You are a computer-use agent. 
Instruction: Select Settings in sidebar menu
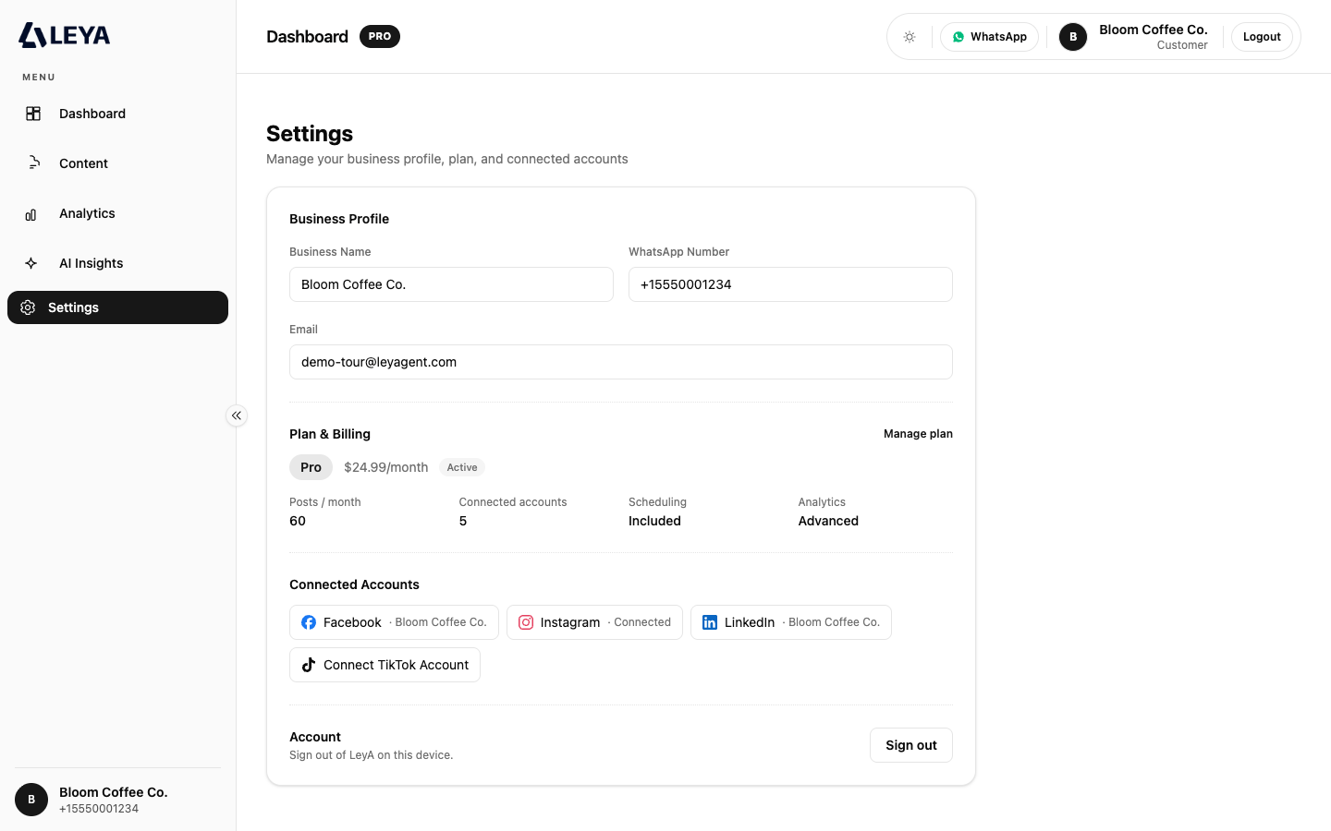(117, 307)
